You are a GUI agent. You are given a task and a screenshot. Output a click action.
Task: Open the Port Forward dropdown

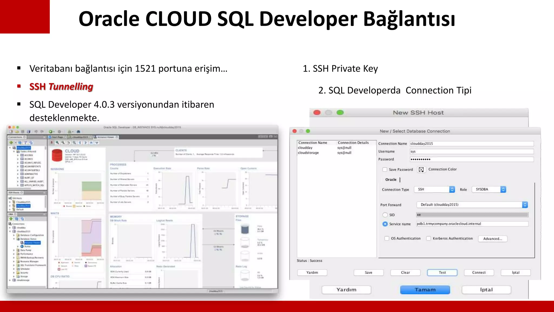[472, 205]
